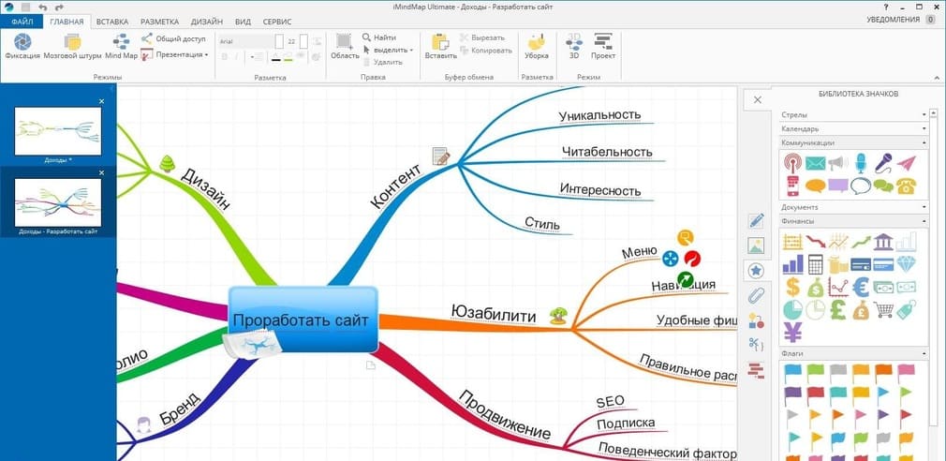Viewport: 946px width, 461px height.
Task: Pick the diamond icon in Финансы
Action: (906, 264)
